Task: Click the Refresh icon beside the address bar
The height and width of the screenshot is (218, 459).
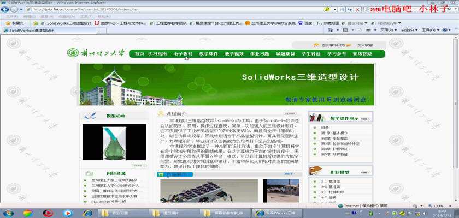Action: point(350,9)
